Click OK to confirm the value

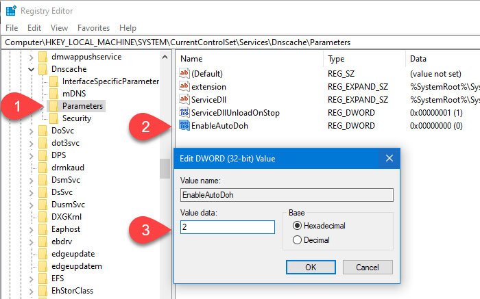pyautogui.click(x=311, y=267)
